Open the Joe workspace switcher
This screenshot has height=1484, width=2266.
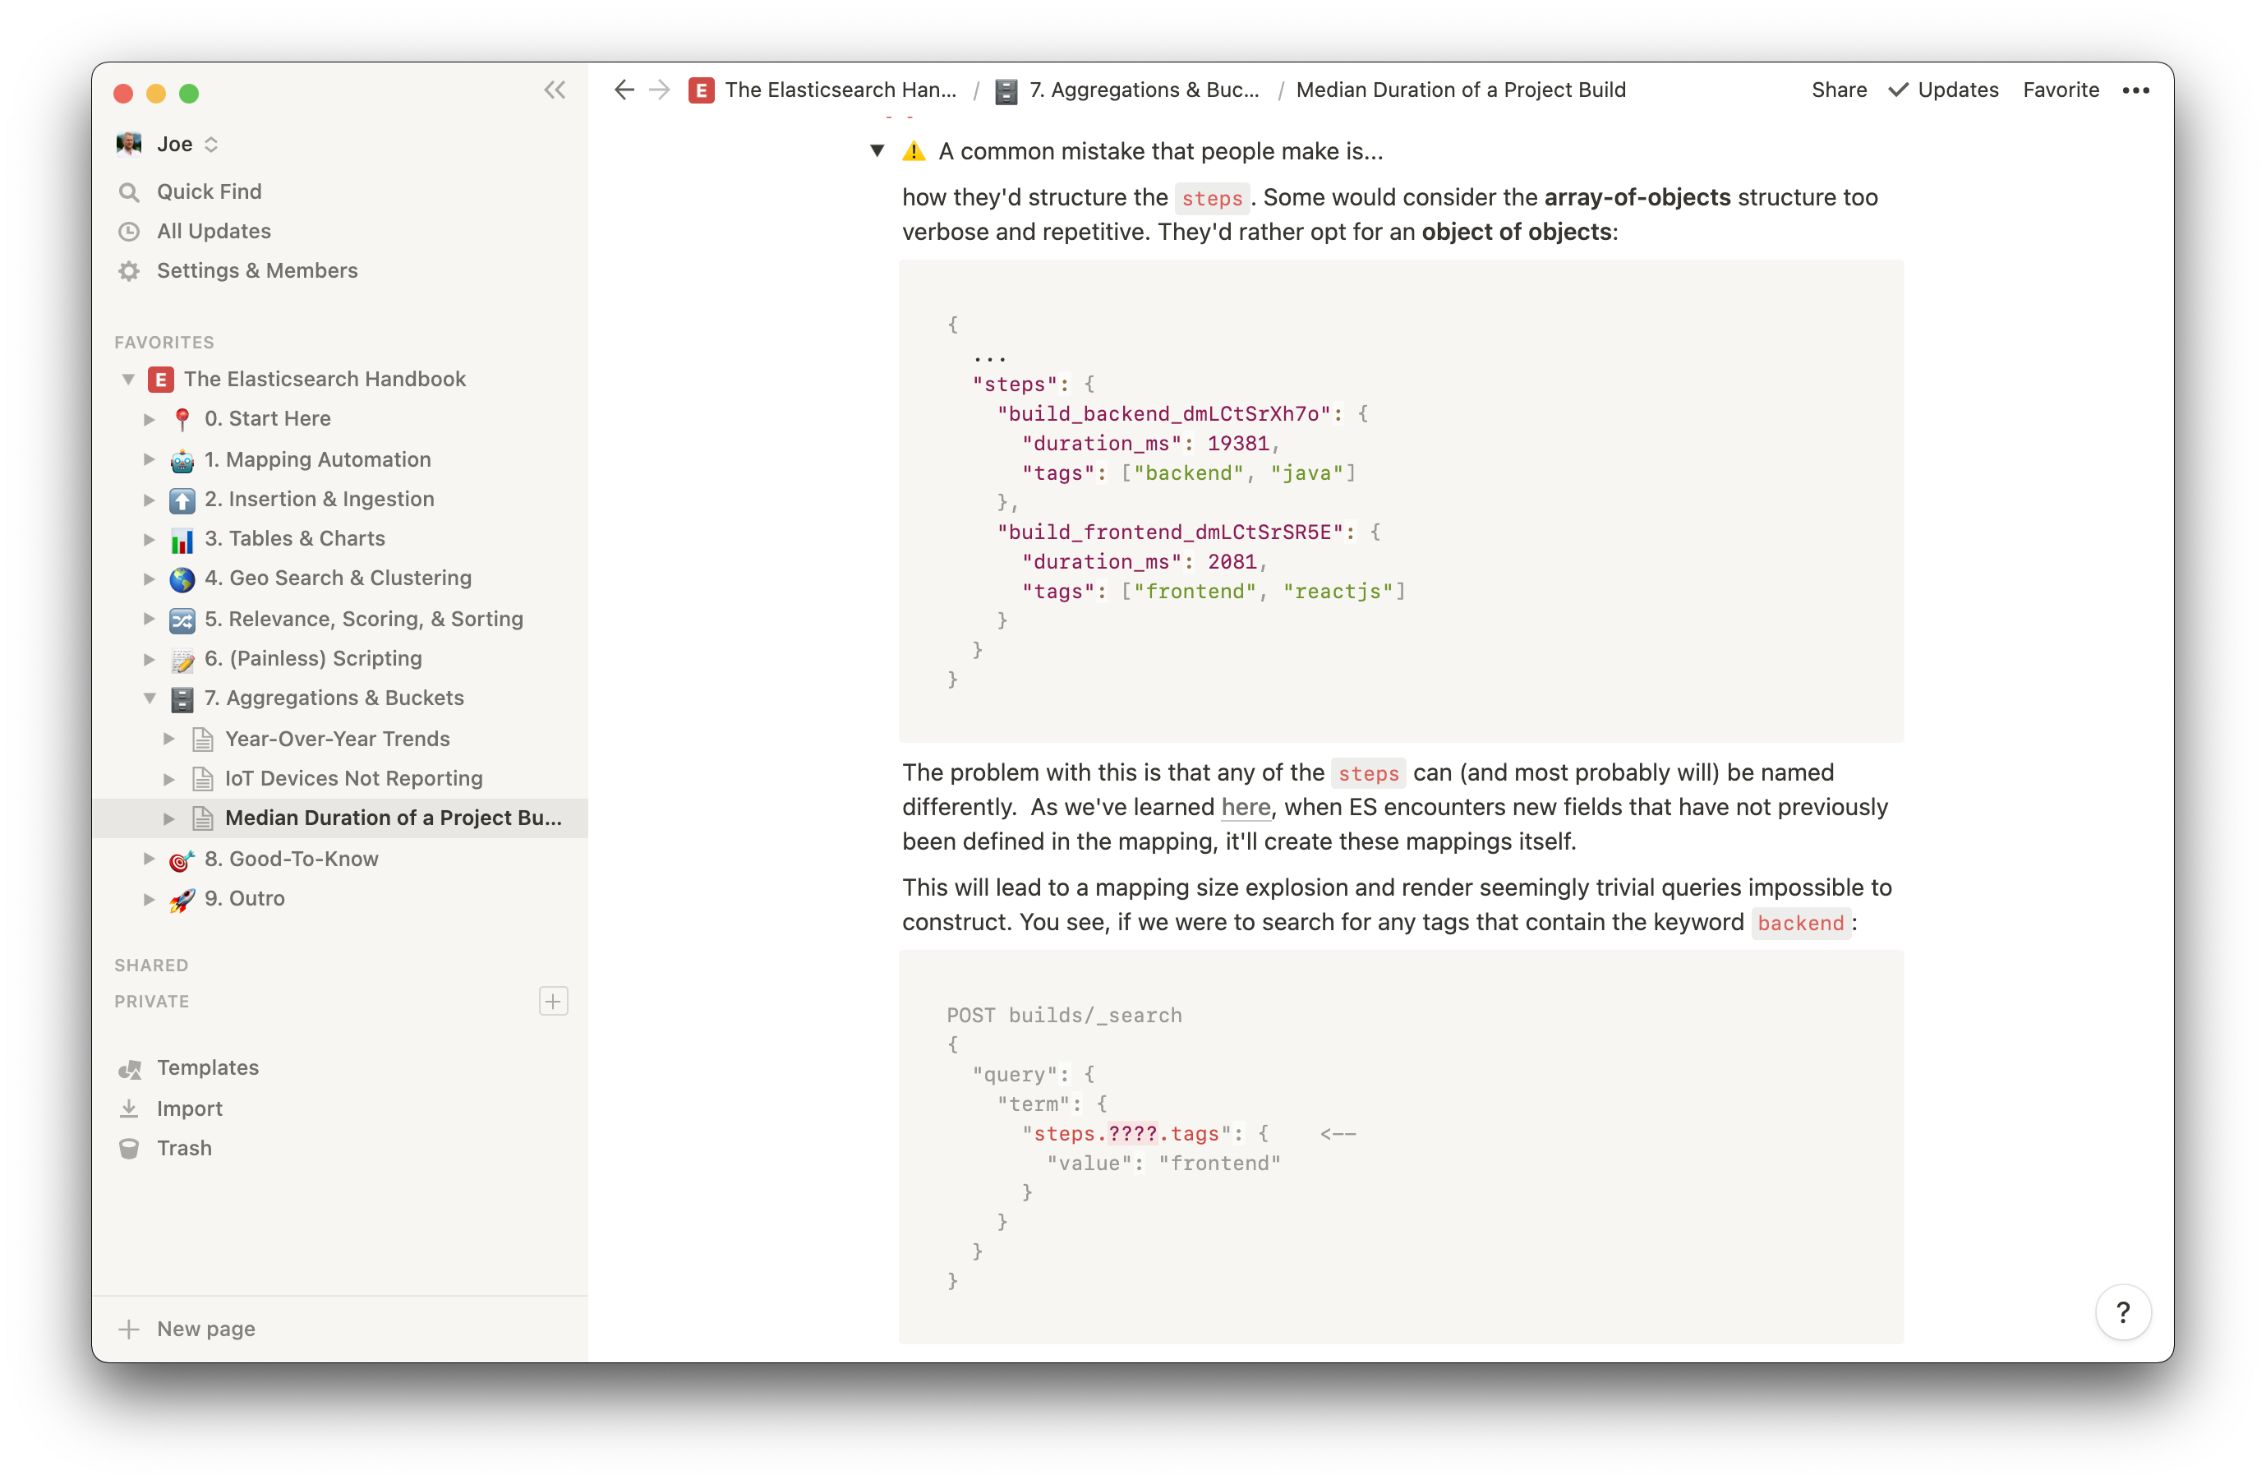pos(176,144)
